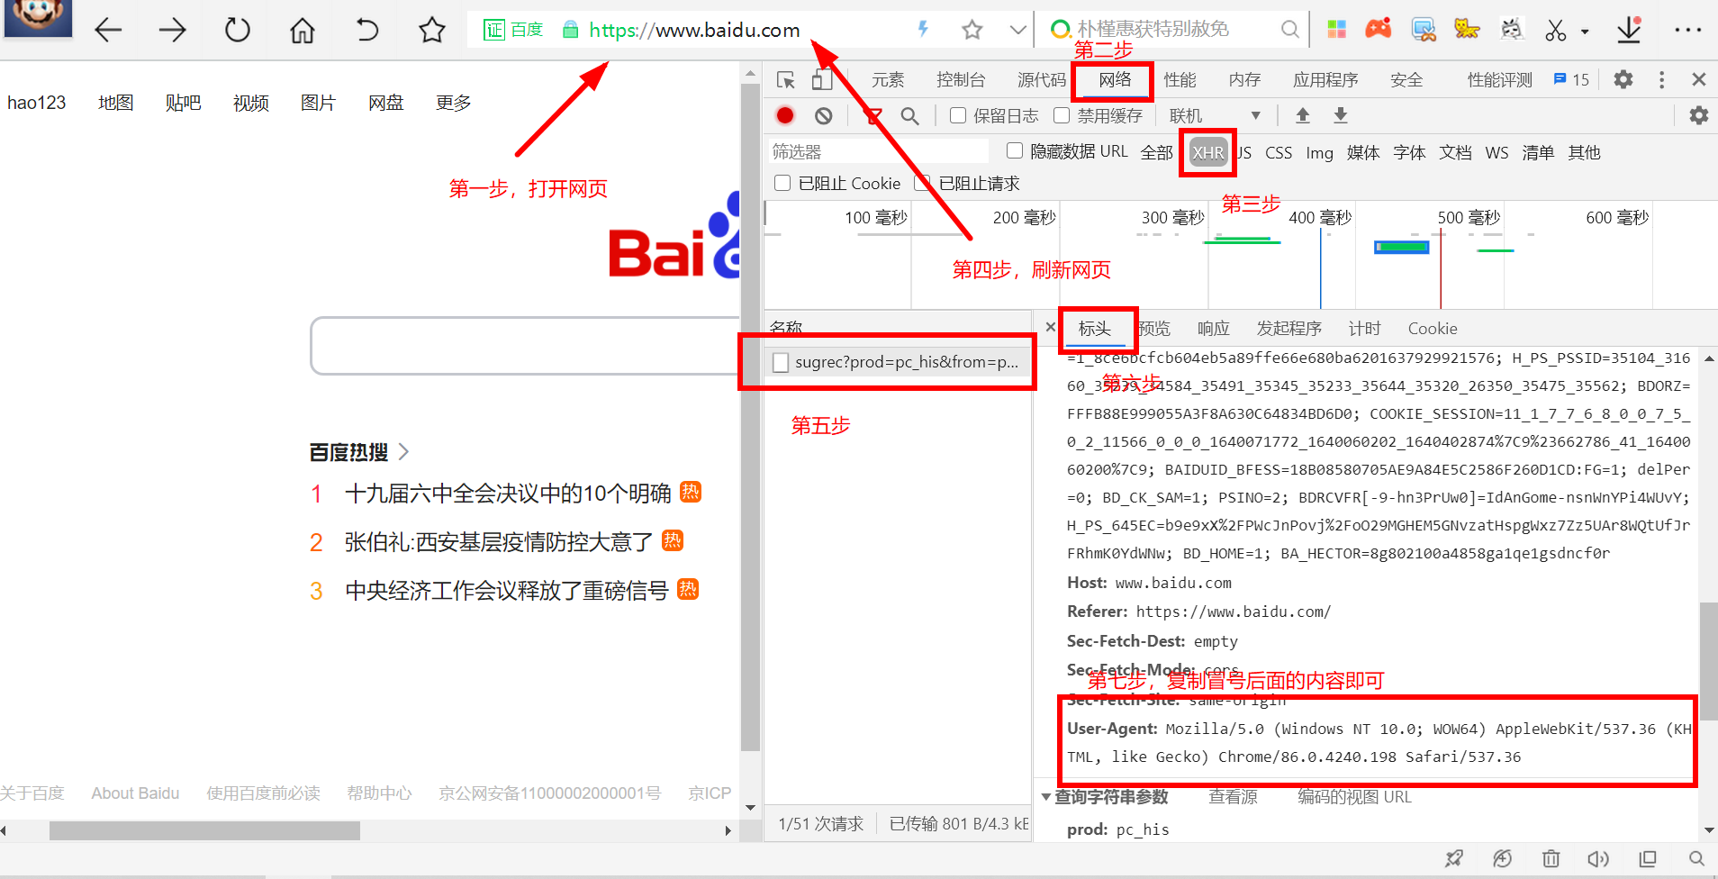Screen dimensions: 1718x879
Task: Select the sugrec?prod=pc_his request row
Action: coord(898,362)
